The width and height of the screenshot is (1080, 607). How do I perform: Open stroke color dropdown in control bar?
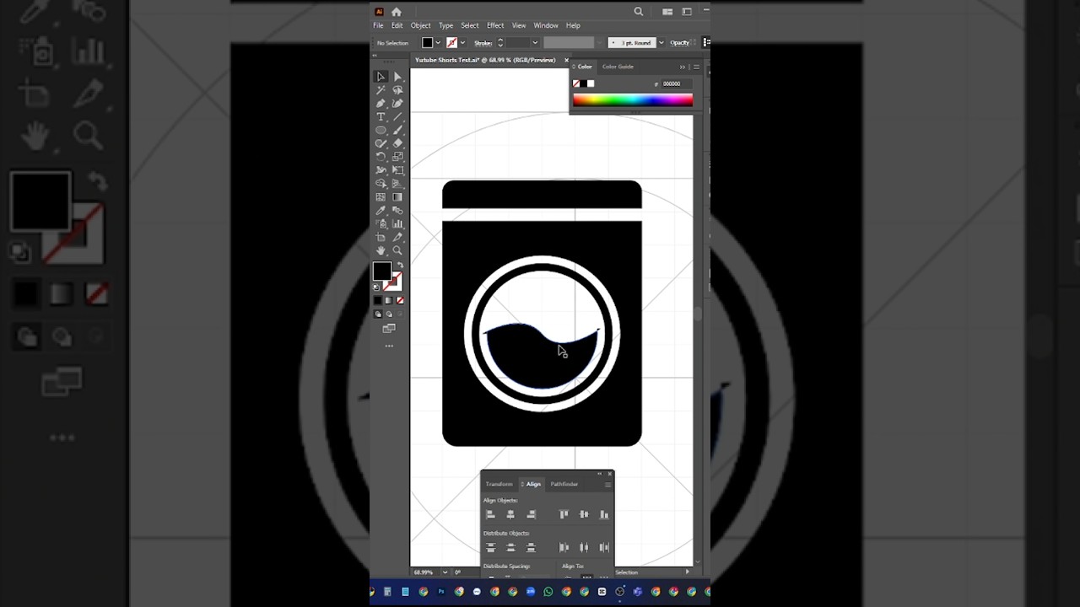pos(462,43)
